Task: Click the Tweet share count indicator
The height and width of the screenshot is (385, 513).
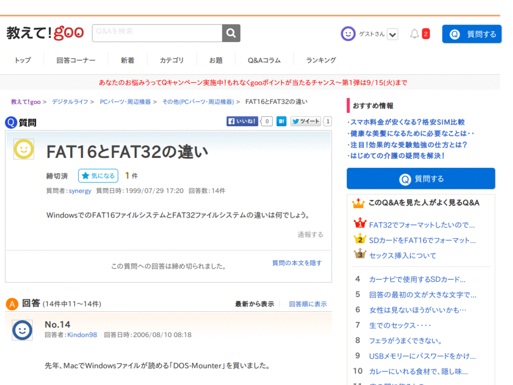Action: pyautogui.click(x=326, y=121)
